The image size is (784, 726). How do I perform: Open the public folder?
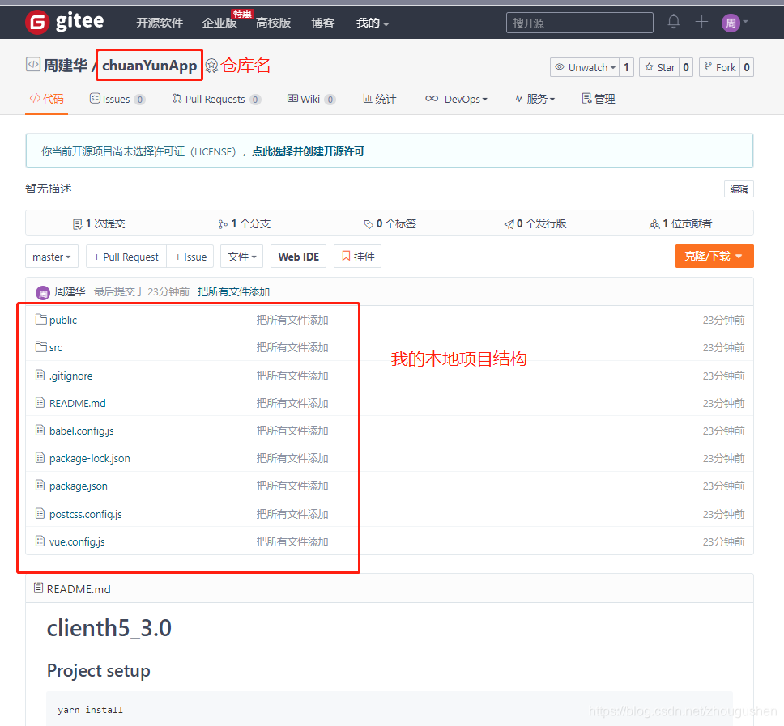click(63, 320)
